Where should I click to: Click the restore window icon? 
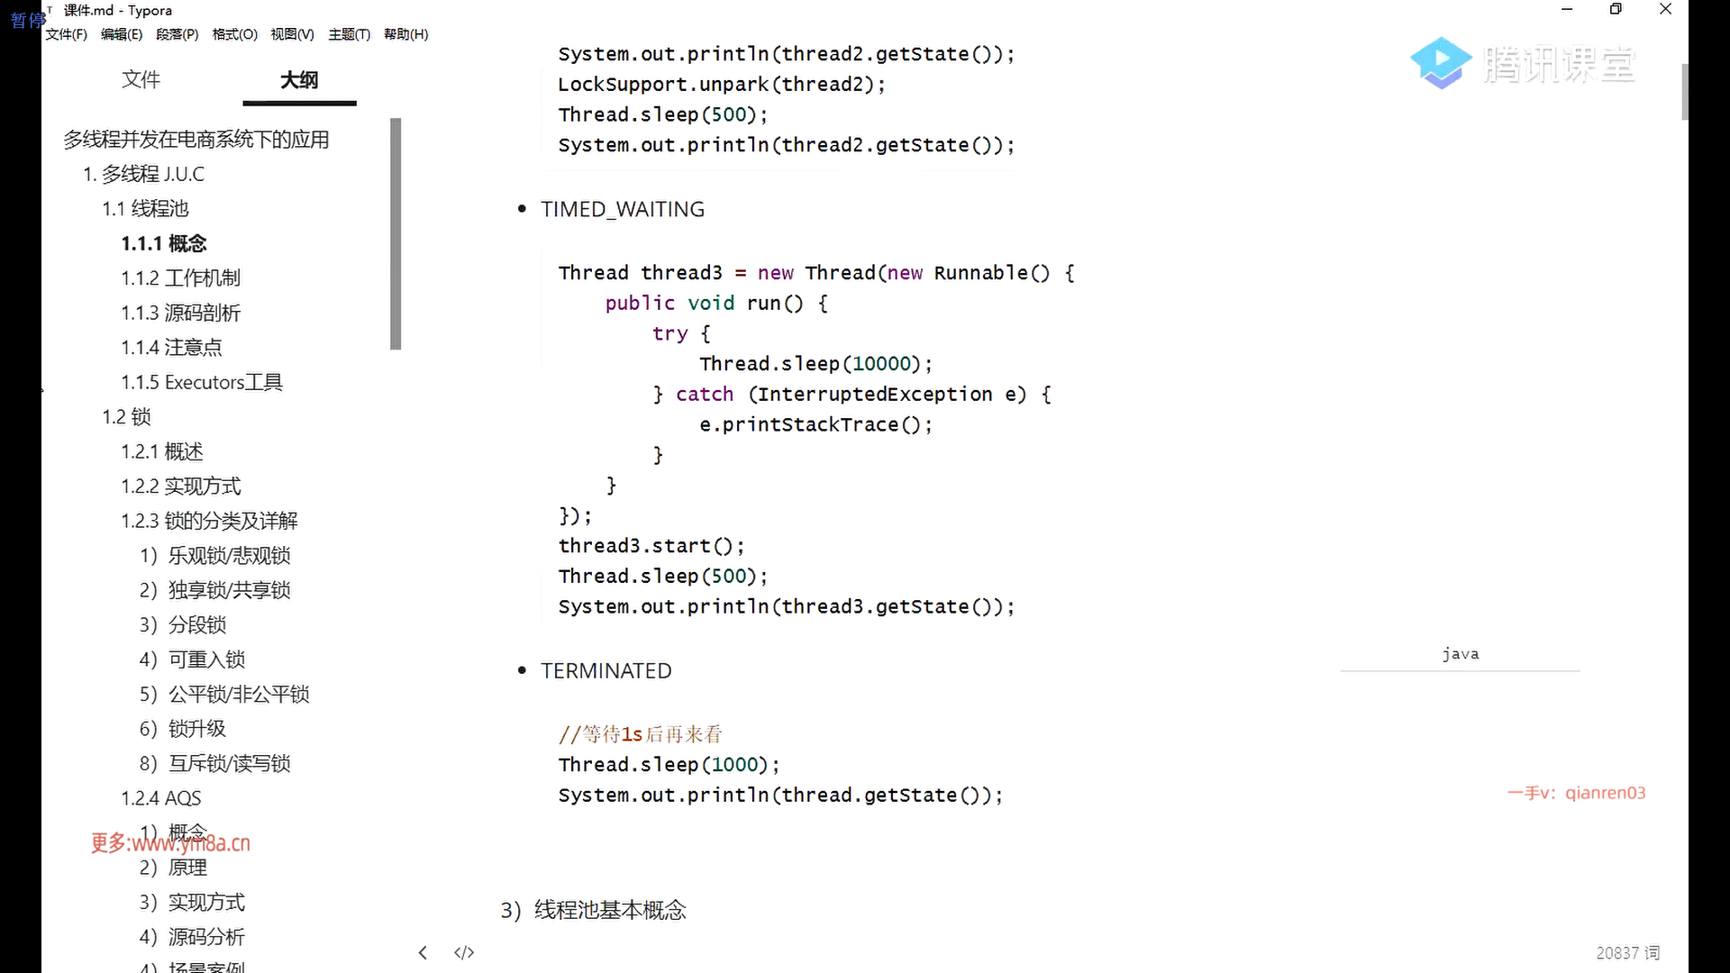coord(1616,9)
